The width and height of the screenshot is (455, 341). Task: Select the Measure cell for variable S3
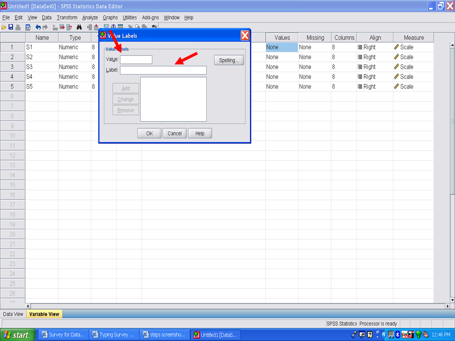point(413,67)
